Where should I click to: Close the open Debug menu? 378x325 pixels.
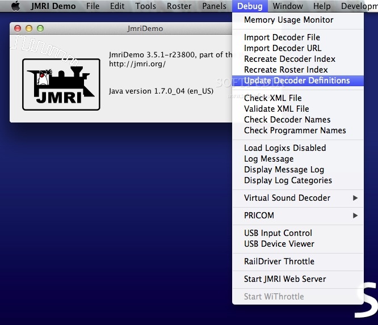(x=250, y=6)
